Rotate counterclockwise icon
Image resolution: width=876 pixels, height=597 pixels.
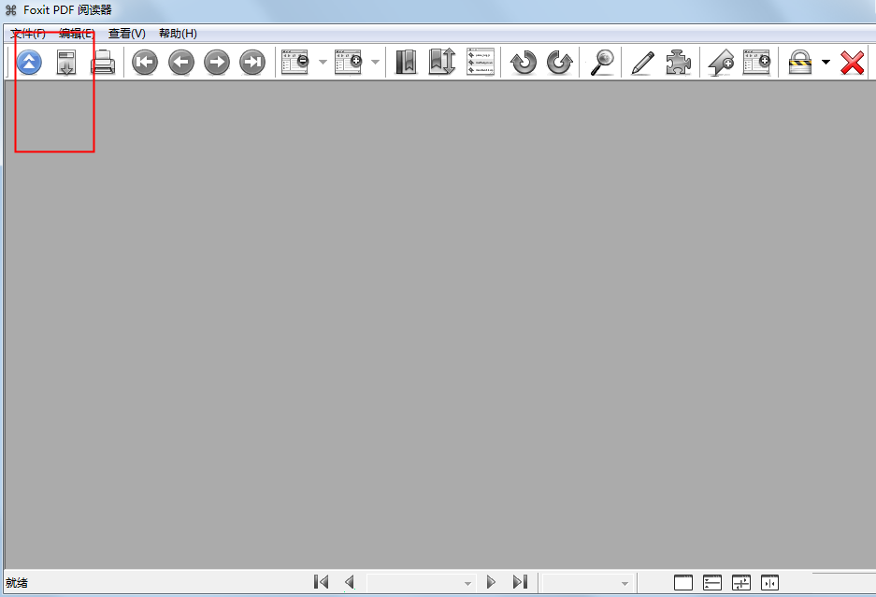[x=524, y=62]
